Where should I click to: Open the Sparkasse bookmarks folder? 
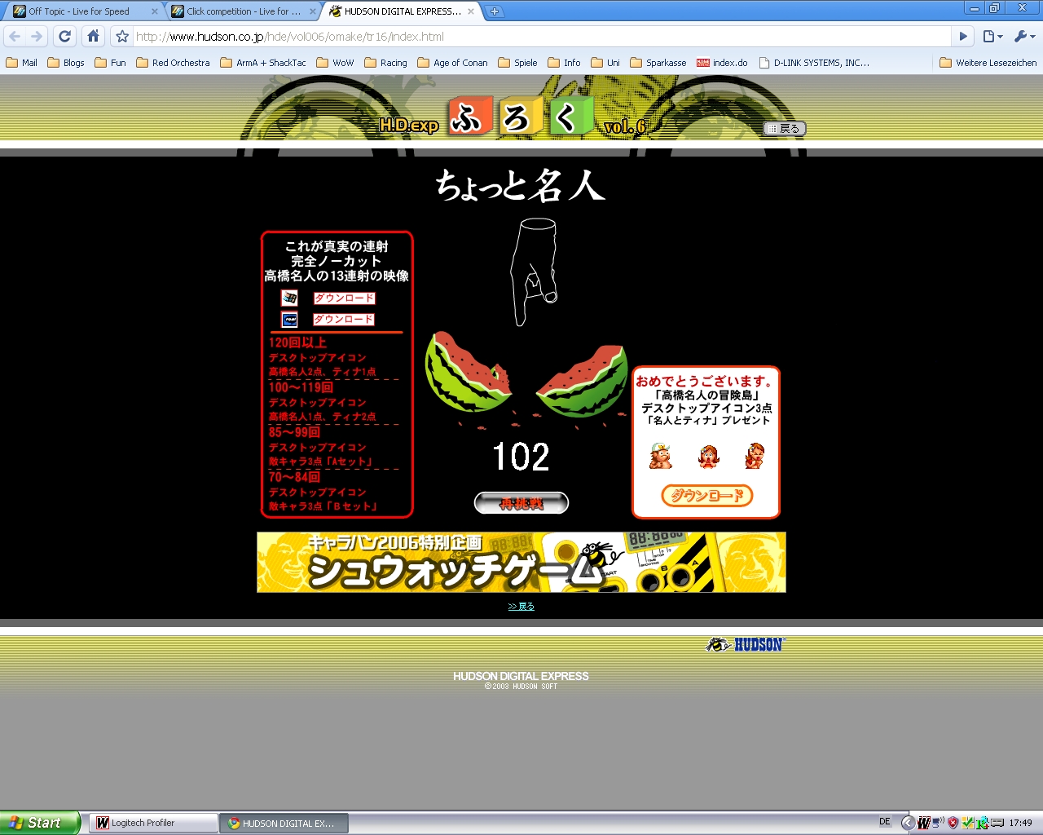point(658,63)
